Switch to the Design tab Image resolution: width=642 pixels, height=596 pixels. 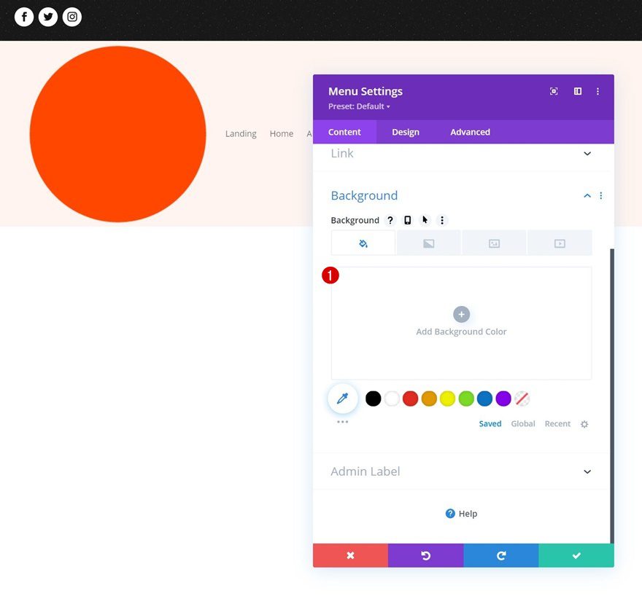405,132
